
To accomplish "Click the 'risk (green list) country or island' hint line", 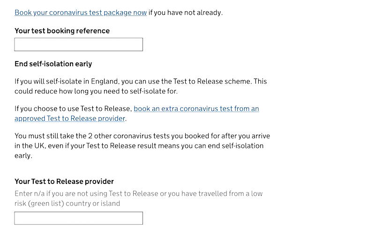I will click(67, 204).
